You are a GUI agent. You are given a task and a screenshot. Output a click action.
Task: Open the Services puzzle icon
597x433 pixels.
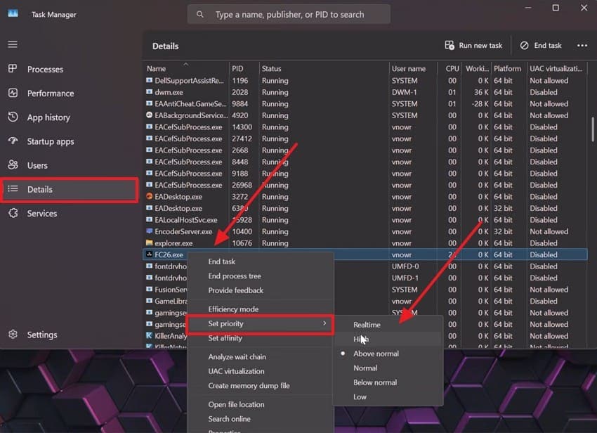13,213
